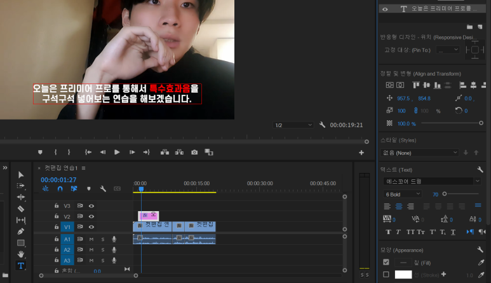Hide text layer in Essential Graphics

385,10
